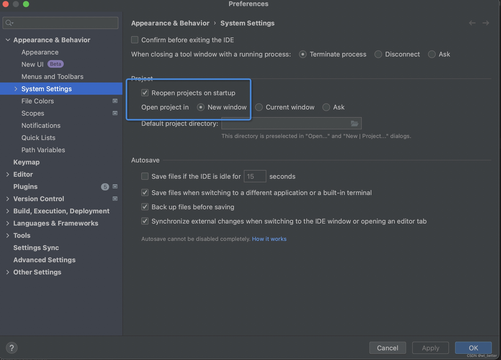Open the Appearance settings menu item
Image resolution: width=501 pixels, height=360 pixels.
click(40, 52)
